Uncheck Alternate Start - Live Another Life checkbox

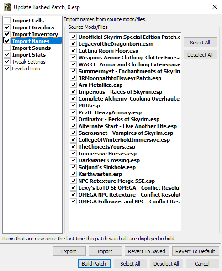(73, 126)
